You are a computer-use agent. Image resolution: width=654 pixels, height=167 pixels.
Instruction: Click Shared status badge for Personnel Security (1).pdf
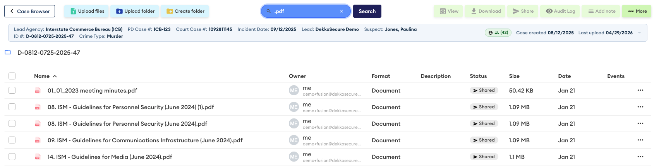tap(484, 107)
